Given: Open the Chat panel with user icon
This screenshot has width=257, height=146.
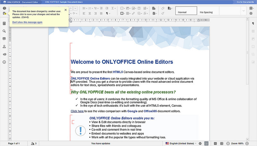Looking at the screenshot, I should coord(4,46).
